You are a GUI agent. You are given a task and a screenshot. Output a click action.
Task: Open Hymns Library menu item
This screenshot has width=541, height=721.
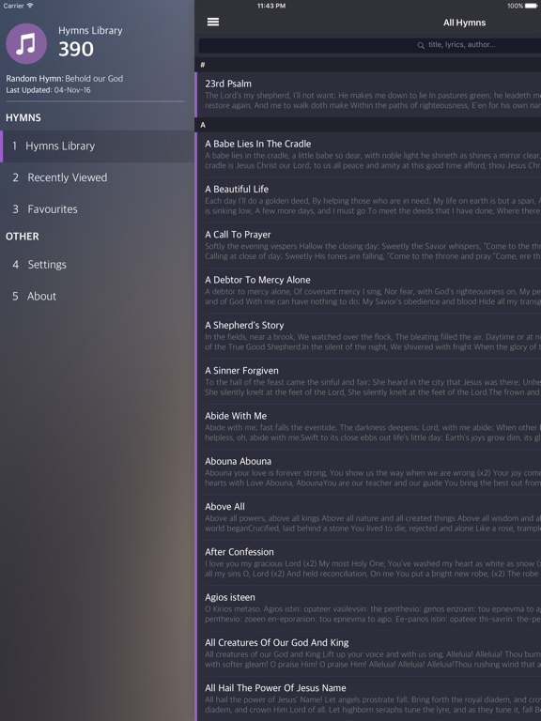pyautogui.click(x=97, y=146)
